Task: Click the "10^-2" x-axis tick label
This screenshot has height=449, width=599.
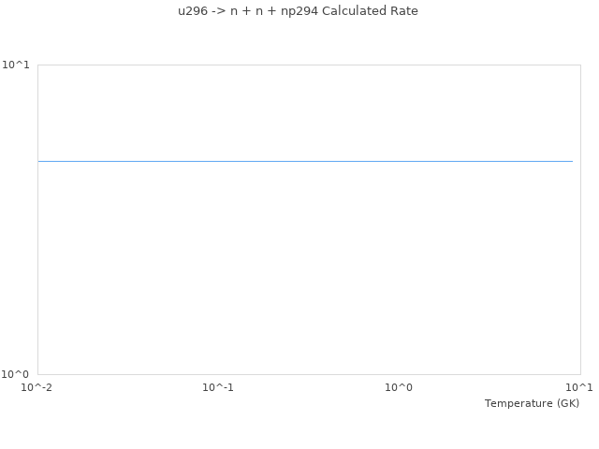Action: 37,387
